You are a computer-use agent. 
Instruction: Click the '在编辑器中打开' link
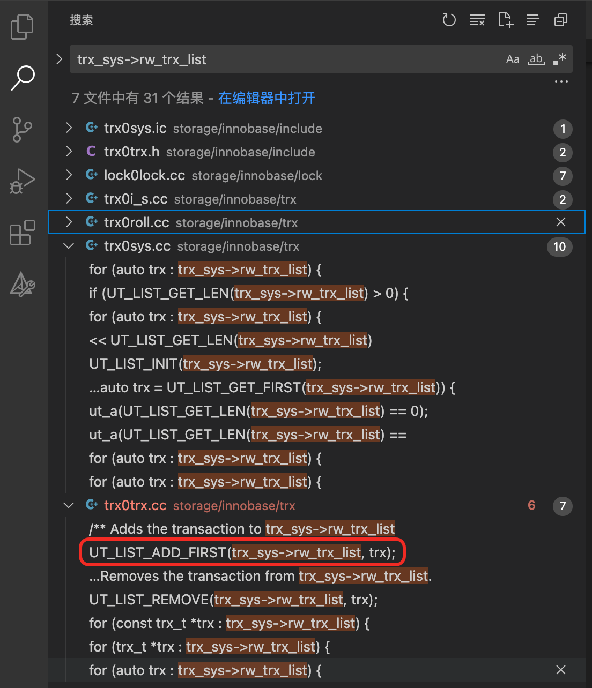(267, 98)
